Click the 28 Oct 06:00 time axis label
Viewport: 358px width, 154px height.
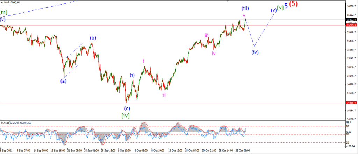pos(243,151)
